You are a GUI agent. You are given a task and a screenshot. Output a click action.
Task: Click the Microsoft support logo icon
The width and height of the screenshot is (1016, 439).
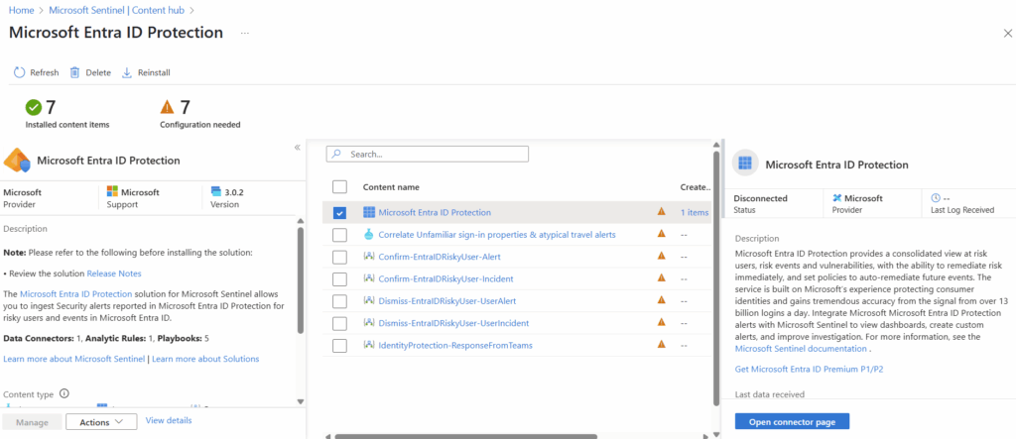112,192
